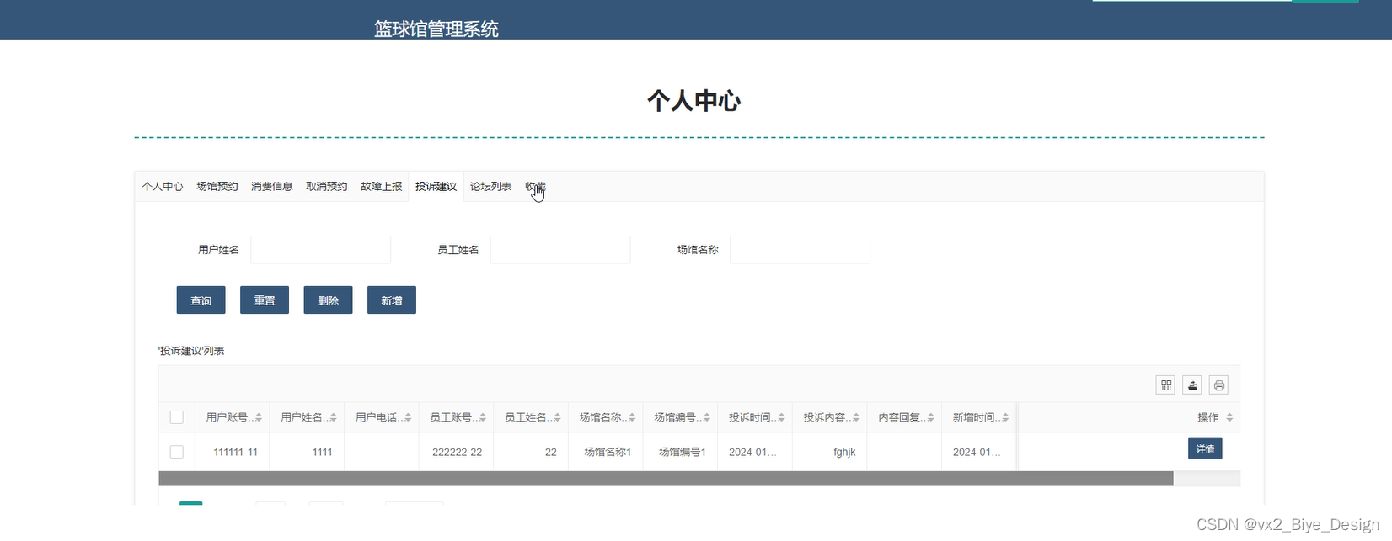The image size is (1392, 541).
Task: Focus the 场馆名称 search field
Action: (x=800, y=250)
